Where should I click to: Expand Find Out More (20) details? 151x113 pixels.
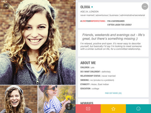coord(113,93)
